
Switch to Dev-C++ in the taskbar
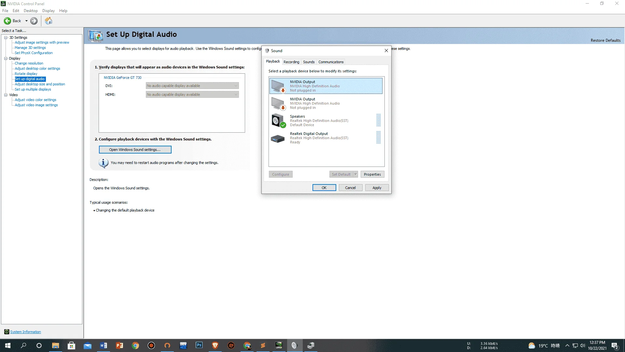pyautogui.click(x=183, y=345)
